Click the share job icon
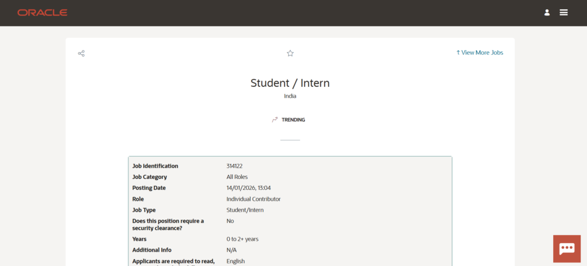 [x=81, y=53]
